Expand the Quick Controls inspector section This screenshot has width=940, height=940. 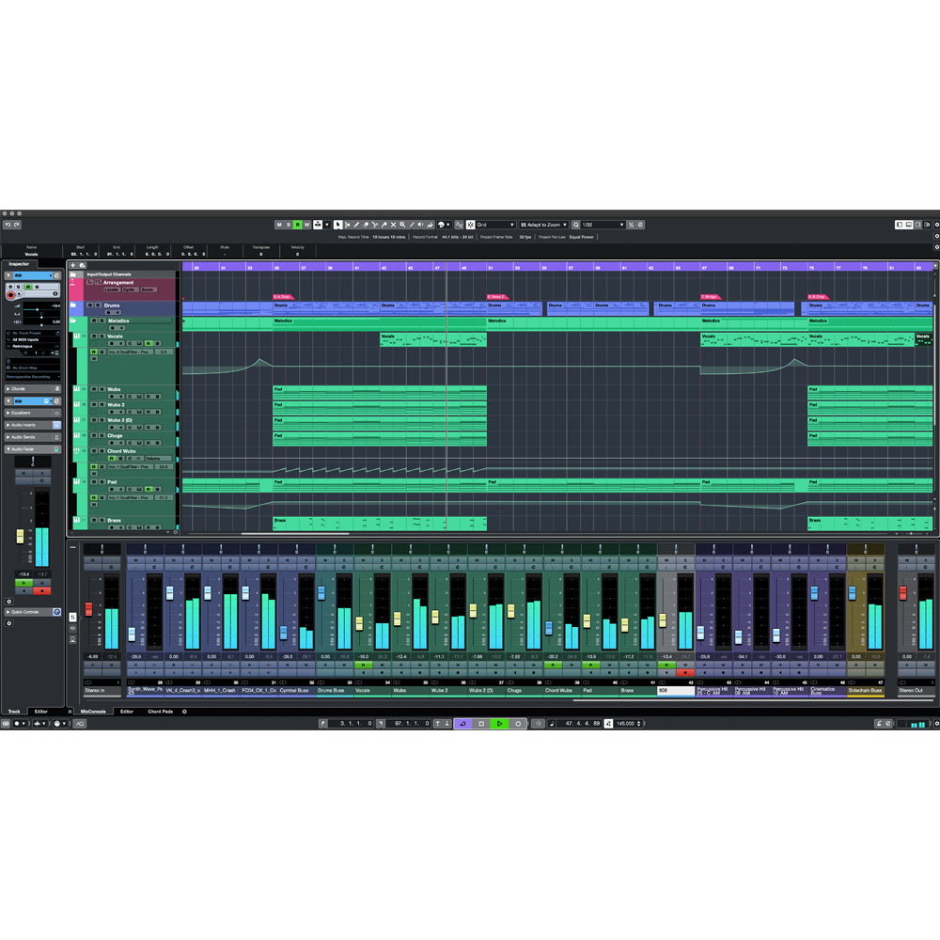32,612
